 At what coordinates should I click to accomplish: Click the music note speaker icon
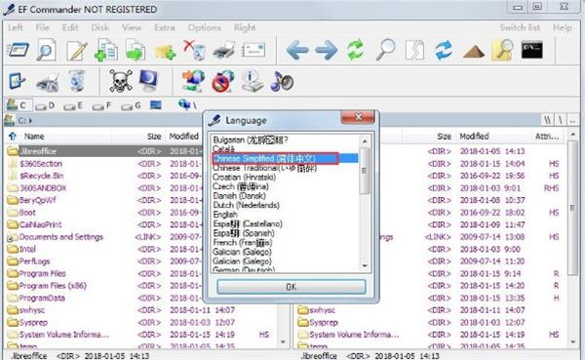[282, 81]
